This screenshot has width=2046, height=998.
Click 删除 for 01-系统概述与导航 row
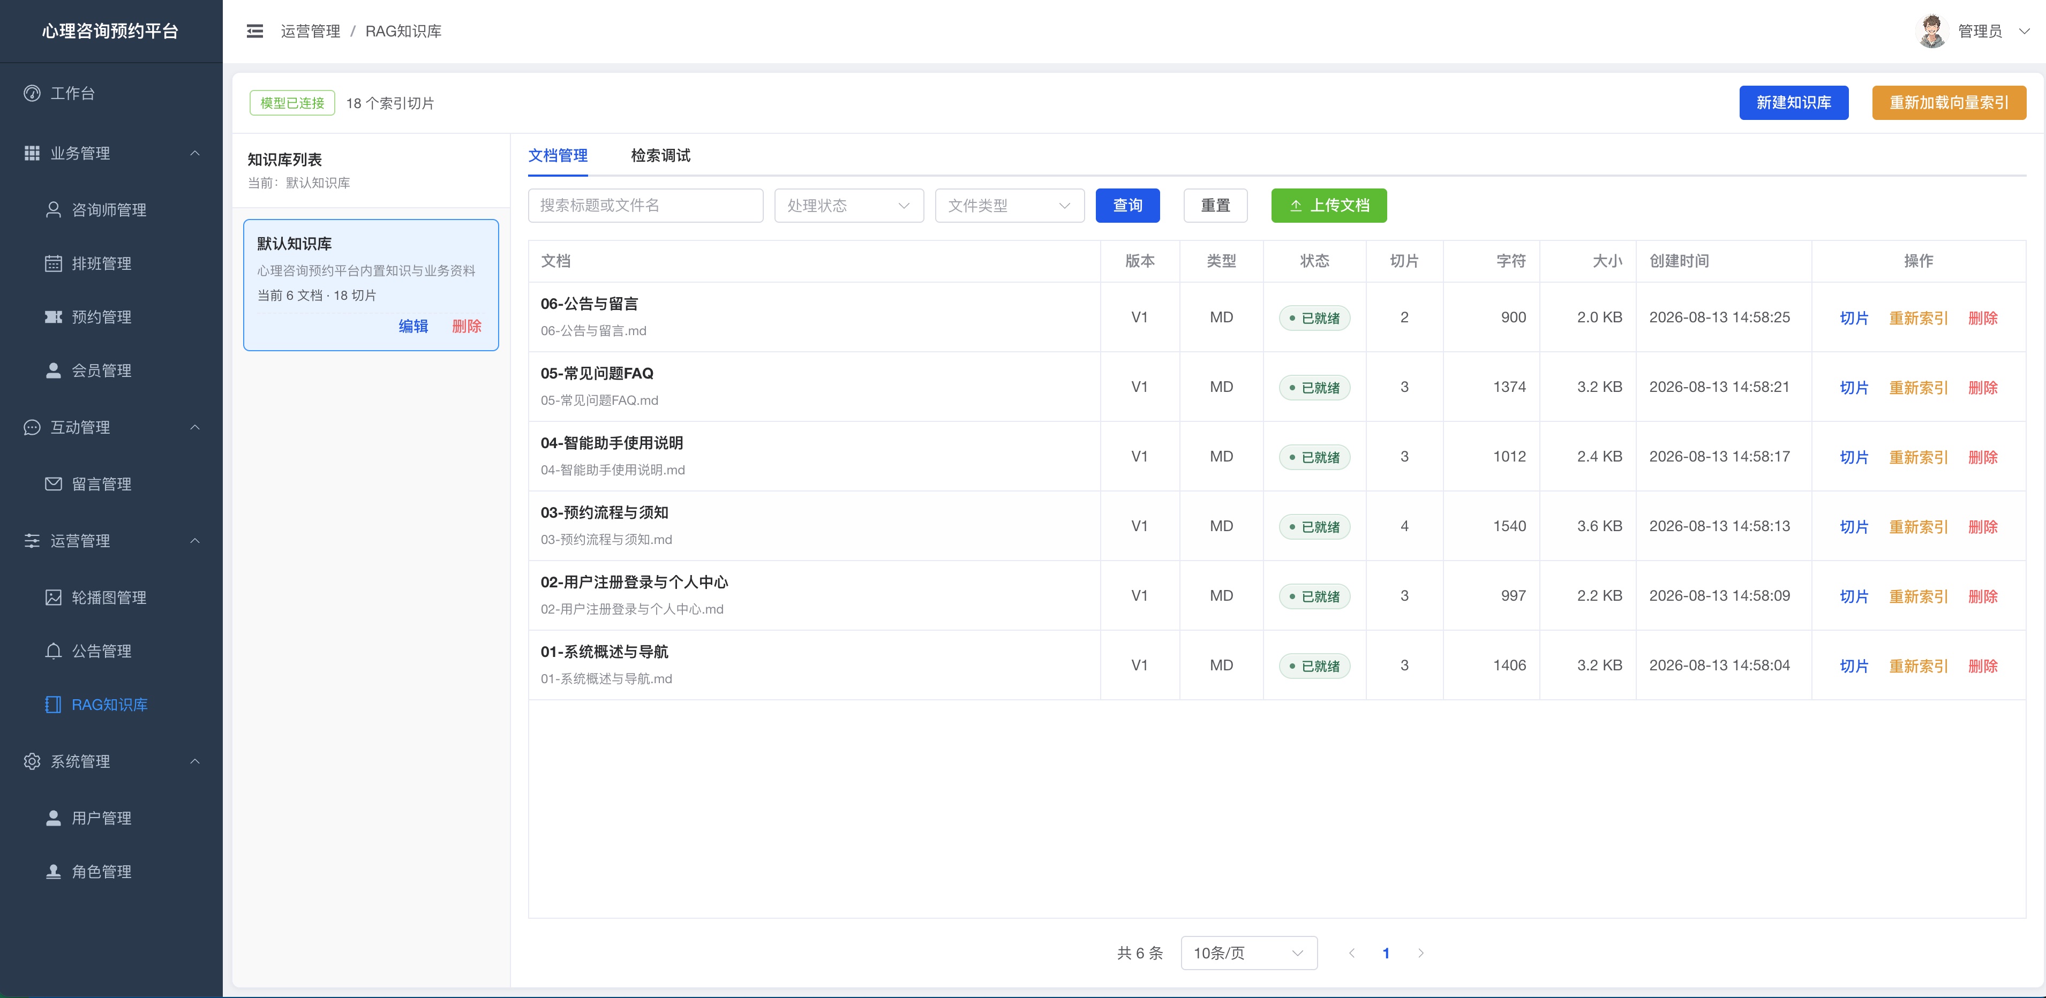[1982, 666]
